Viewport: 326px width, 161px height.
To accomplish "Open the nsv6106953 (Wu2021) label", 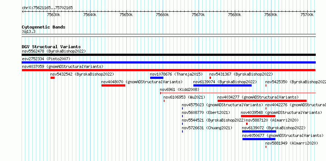I will [x=184, y=97].
